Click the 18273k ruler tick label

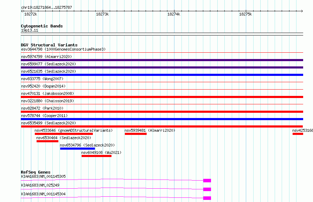(102, 14)
